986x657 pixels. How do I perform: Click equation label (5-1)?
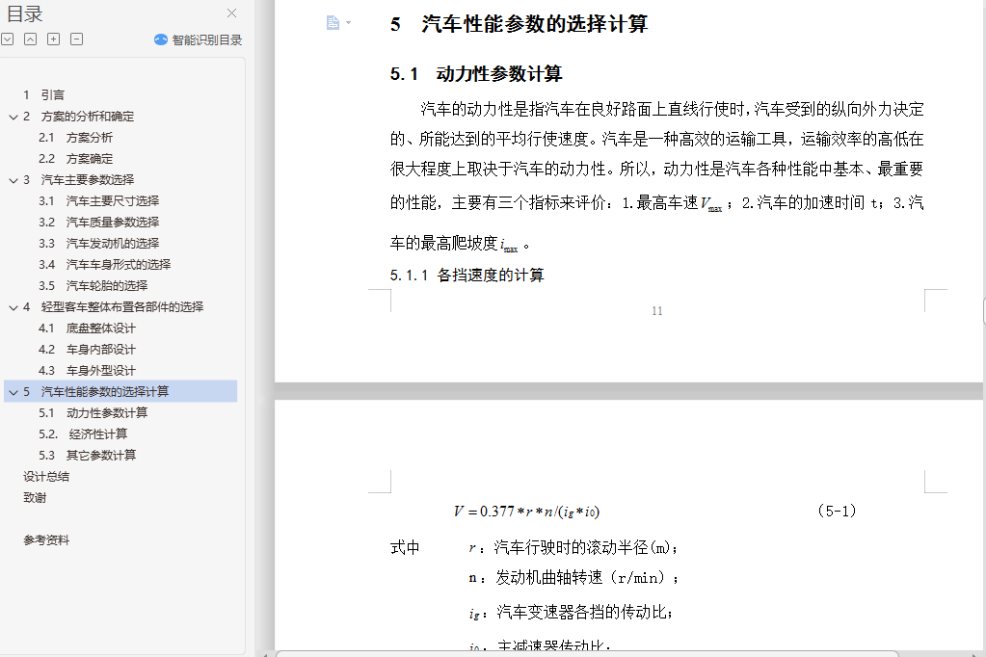tap(837, 512)
